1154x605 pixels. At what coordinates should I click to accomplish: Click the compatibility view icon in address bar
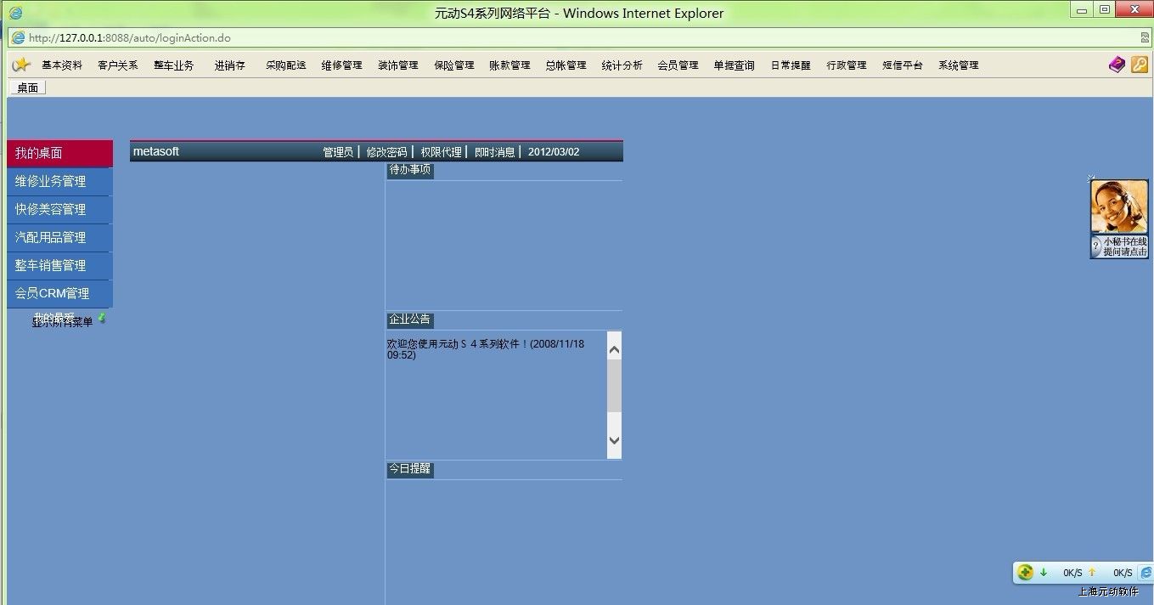click(x=1145, y=37)
